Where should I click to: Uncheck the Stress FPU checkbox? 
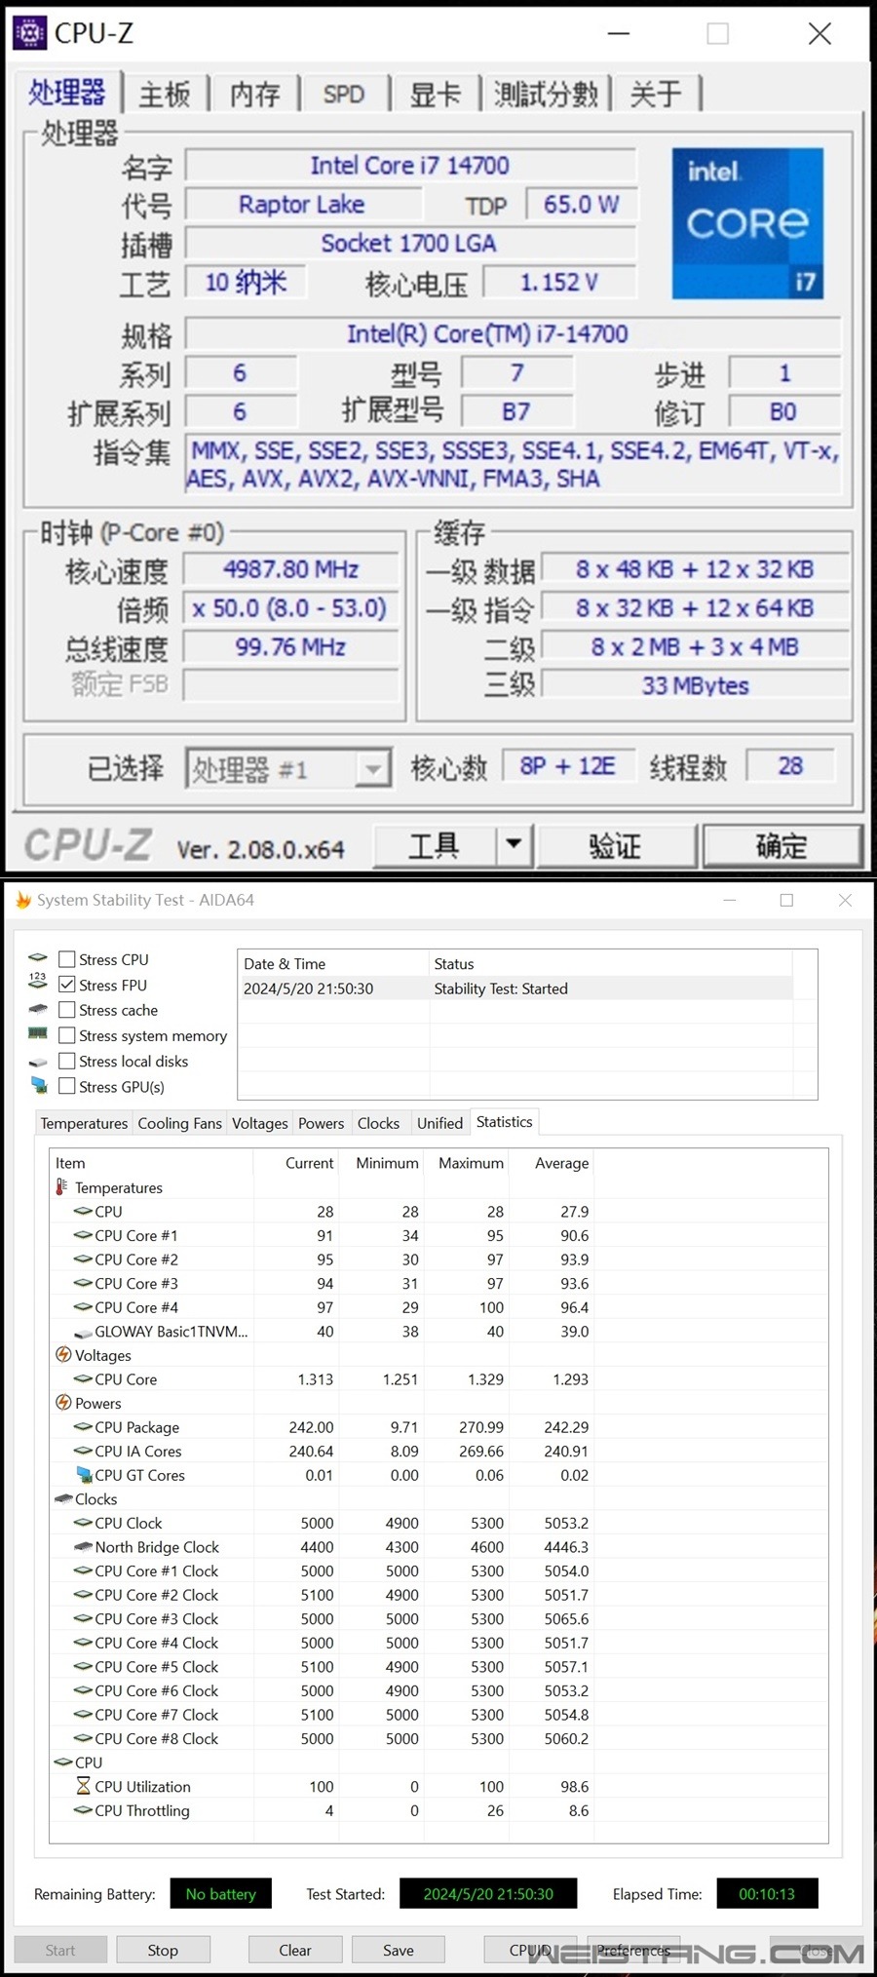pos(67,985)
